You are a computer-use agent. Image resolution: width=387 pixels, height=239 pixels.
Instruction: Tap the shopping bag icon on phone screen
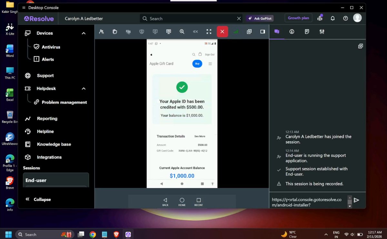pos(200,54)
